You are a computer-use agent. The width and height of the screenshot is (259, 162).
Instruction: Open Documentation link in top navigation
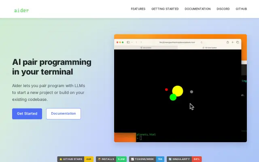(x=197, y=9)
